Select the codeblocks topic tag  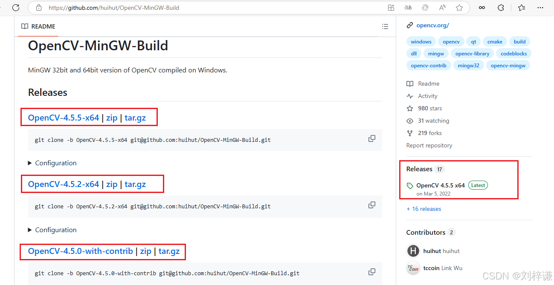(513, 53)
